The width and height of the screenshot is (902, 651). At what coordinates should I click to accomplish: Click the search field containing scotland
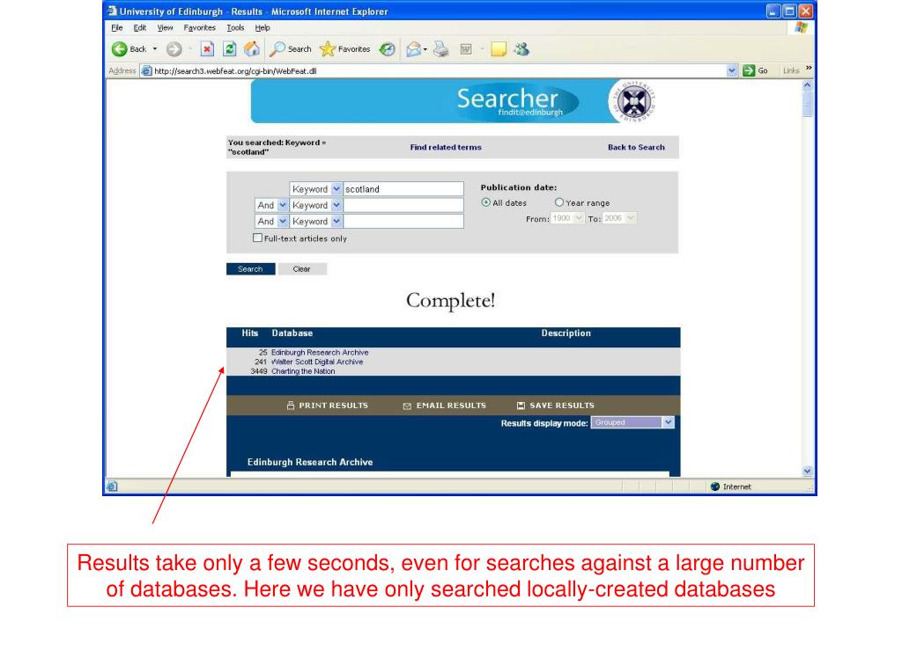[403, 189]
